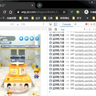Click the yellow warning count 22
The image size is (96, 96).
pos(93,24)
